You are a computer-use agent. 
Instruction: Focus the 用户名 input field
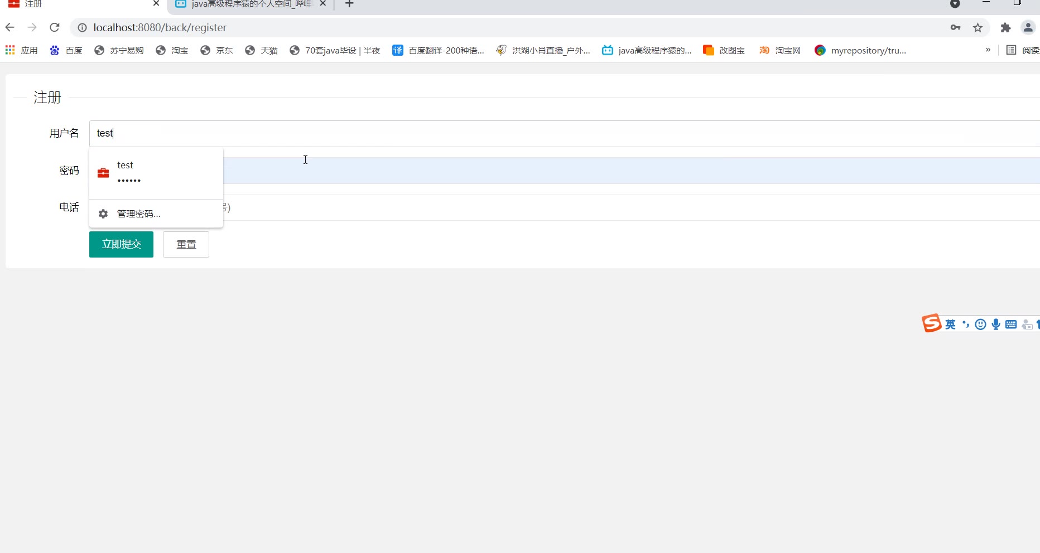[565, 133]
